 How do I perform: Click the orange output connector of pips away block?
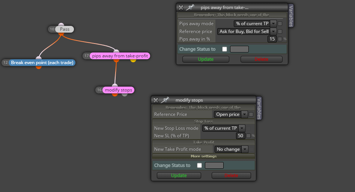pyautogui.click(x=116, y=60)
